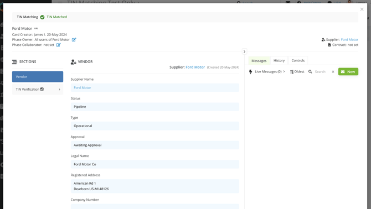
Task: Open the Ford Motor link beside Supplier above the form
Action: tap(195, 67)
